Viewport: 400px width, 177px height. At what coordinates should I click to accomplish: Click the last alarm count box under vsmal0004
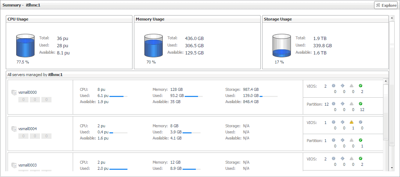pyautogui.click(x=46, y=136)
